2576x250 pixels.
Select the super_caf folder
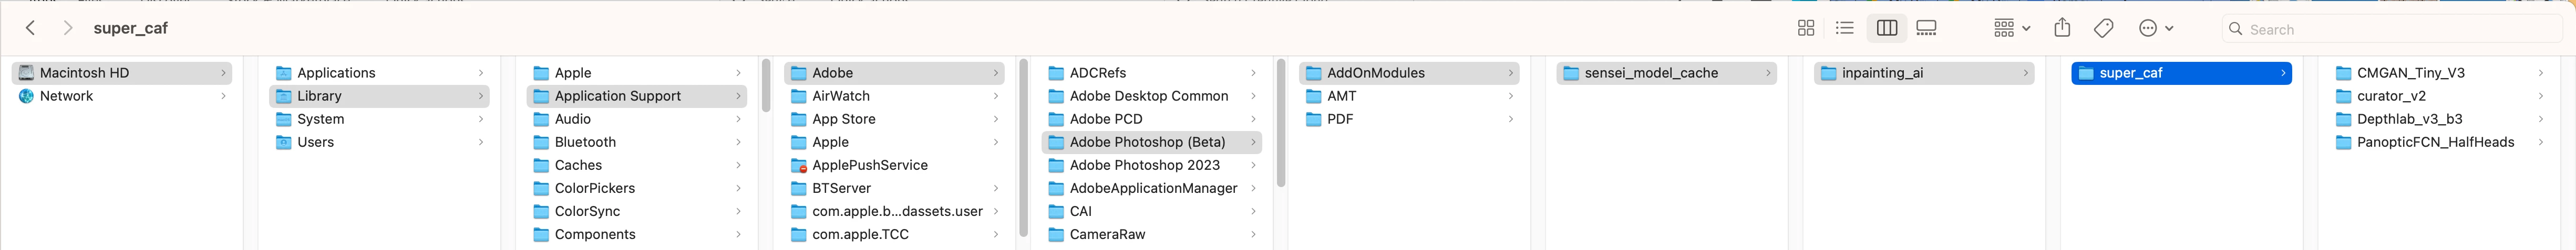click(2182, 73)
